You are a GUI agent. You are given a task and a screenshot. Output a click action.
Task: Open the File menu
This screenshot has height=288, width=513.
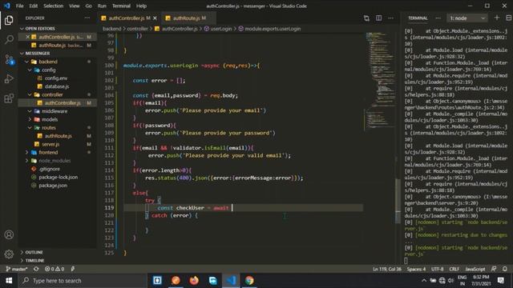click(x=19, y=6)
